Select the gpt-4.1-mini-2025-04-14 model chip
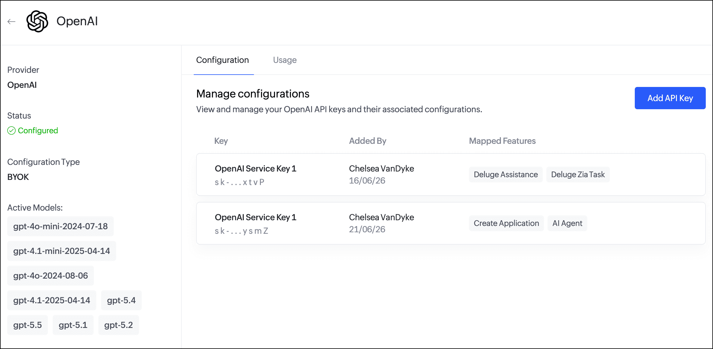Screen dimensions: 713x349 (x=62, y=251)
